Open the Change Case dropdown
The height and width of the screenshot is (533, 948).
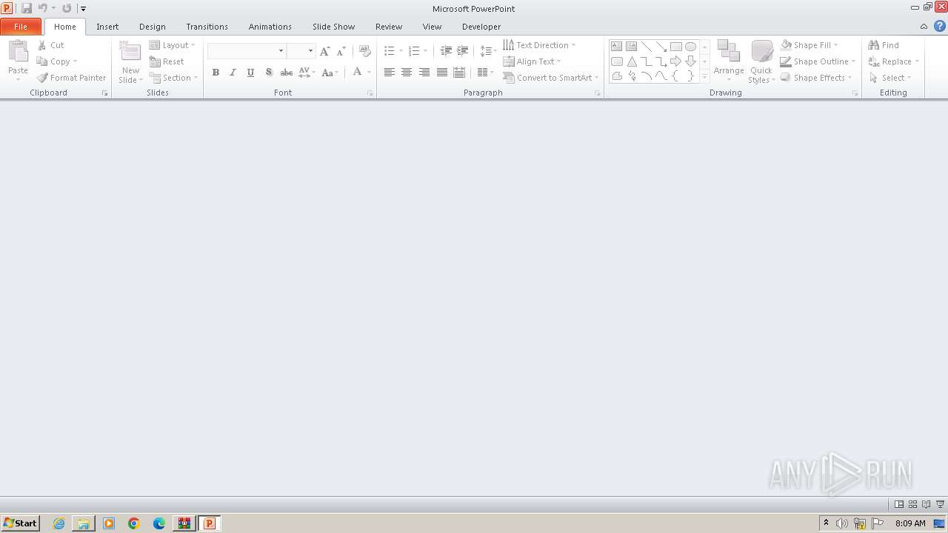pyautogui.click(x=330, y=73)
